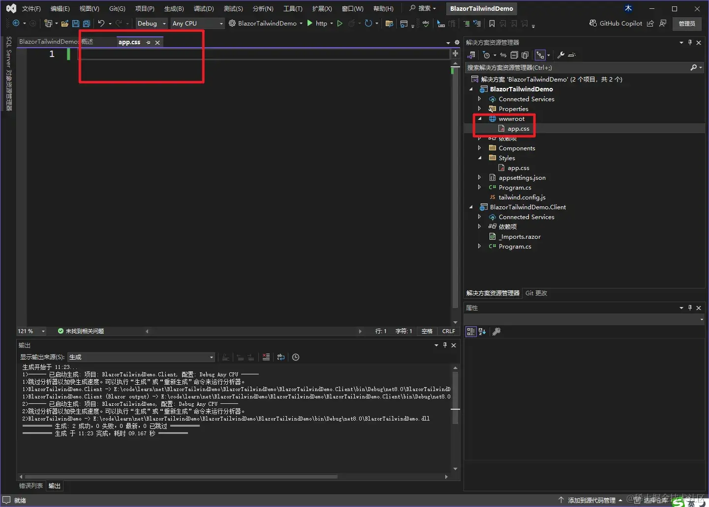709x507 pixels.
Task: Open the Any CPU platform dropdown
Action: (197, 23)
